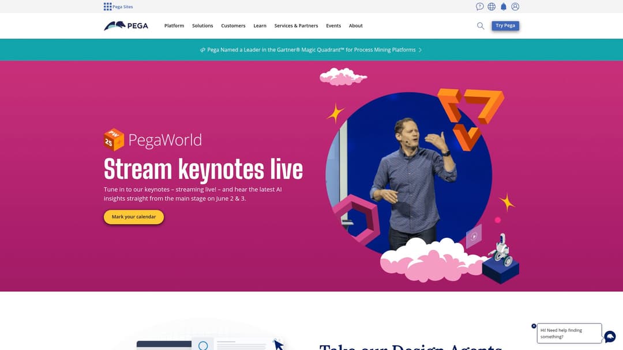This screenshot has width=623, height=350.
Task: Open the Gartner Magic Quadrant banner link
Action: click(x=311, y=50)
